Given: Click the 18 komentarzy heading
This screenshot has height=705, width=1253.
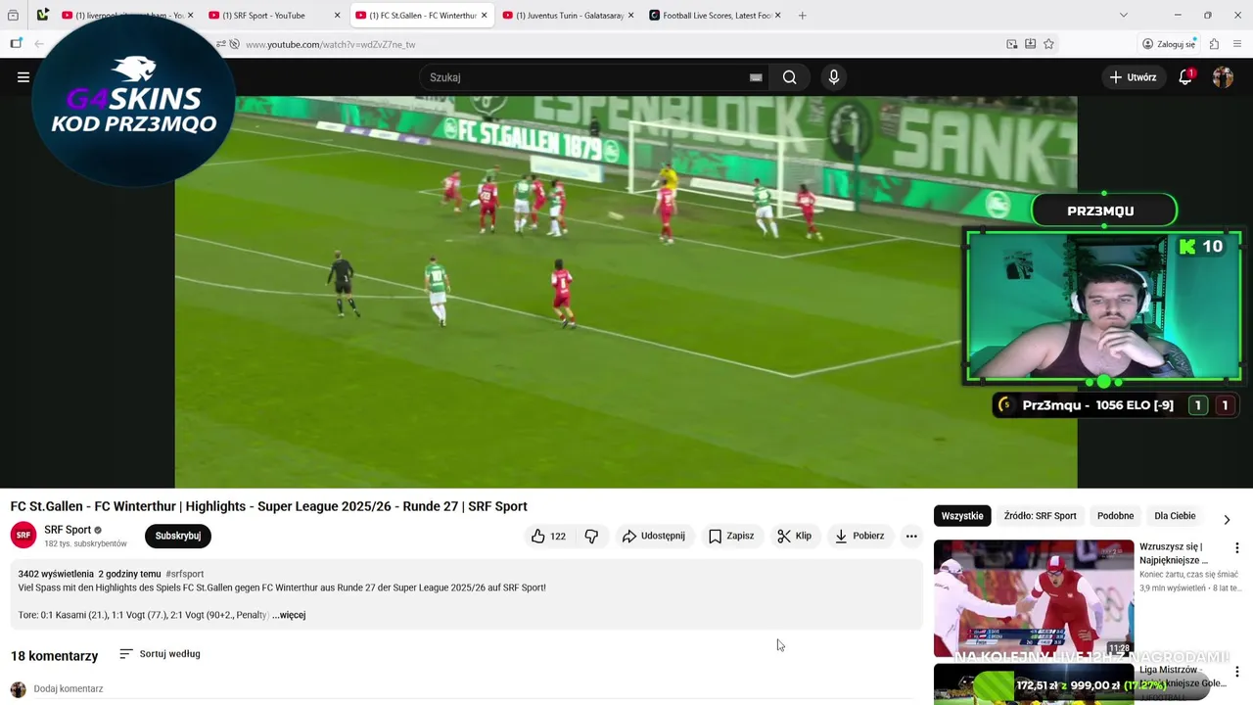Looking at the screenshot, I should [x=55, y=655].
